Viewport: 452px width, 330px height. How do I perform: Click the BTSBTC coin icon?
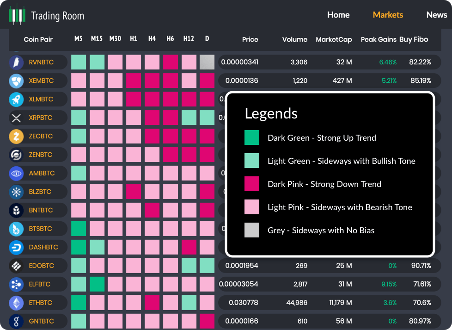[x=16, y=229]
